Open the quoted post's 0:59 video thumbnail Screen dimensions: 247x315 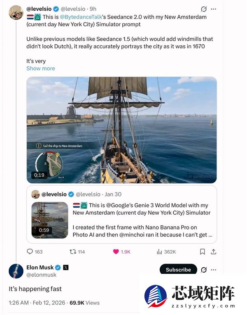pos(50,220)
